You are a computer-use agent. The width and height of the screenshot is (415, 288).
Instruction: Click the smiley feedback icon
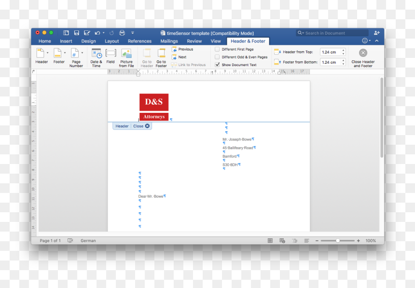click(x=365, y=41)
